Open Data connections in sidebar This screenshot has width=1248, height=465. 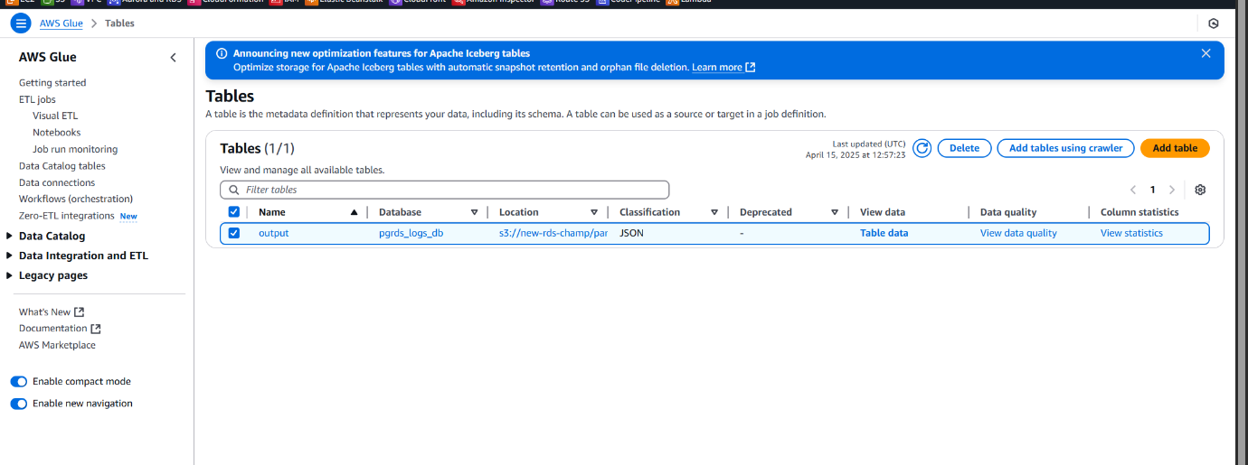click(57, 182)
